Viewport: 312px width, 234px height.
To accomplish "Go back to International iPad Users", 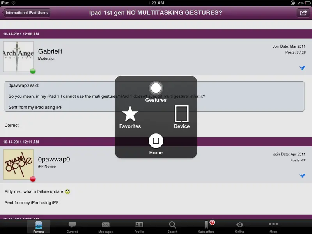I will [26, 13].
